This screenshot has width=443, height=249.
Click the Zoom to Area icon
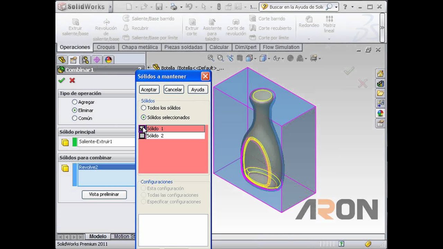click(220, 58)
